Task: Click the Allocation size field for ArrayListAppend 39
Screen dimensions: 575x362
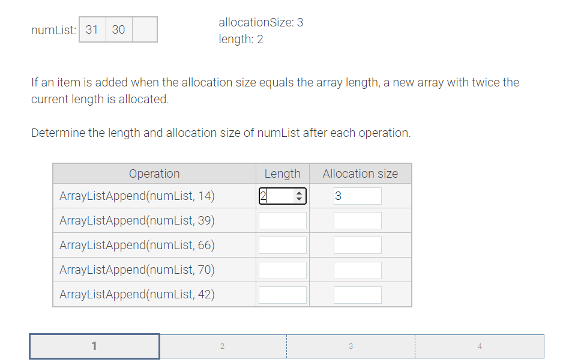Action: [357, 220]
